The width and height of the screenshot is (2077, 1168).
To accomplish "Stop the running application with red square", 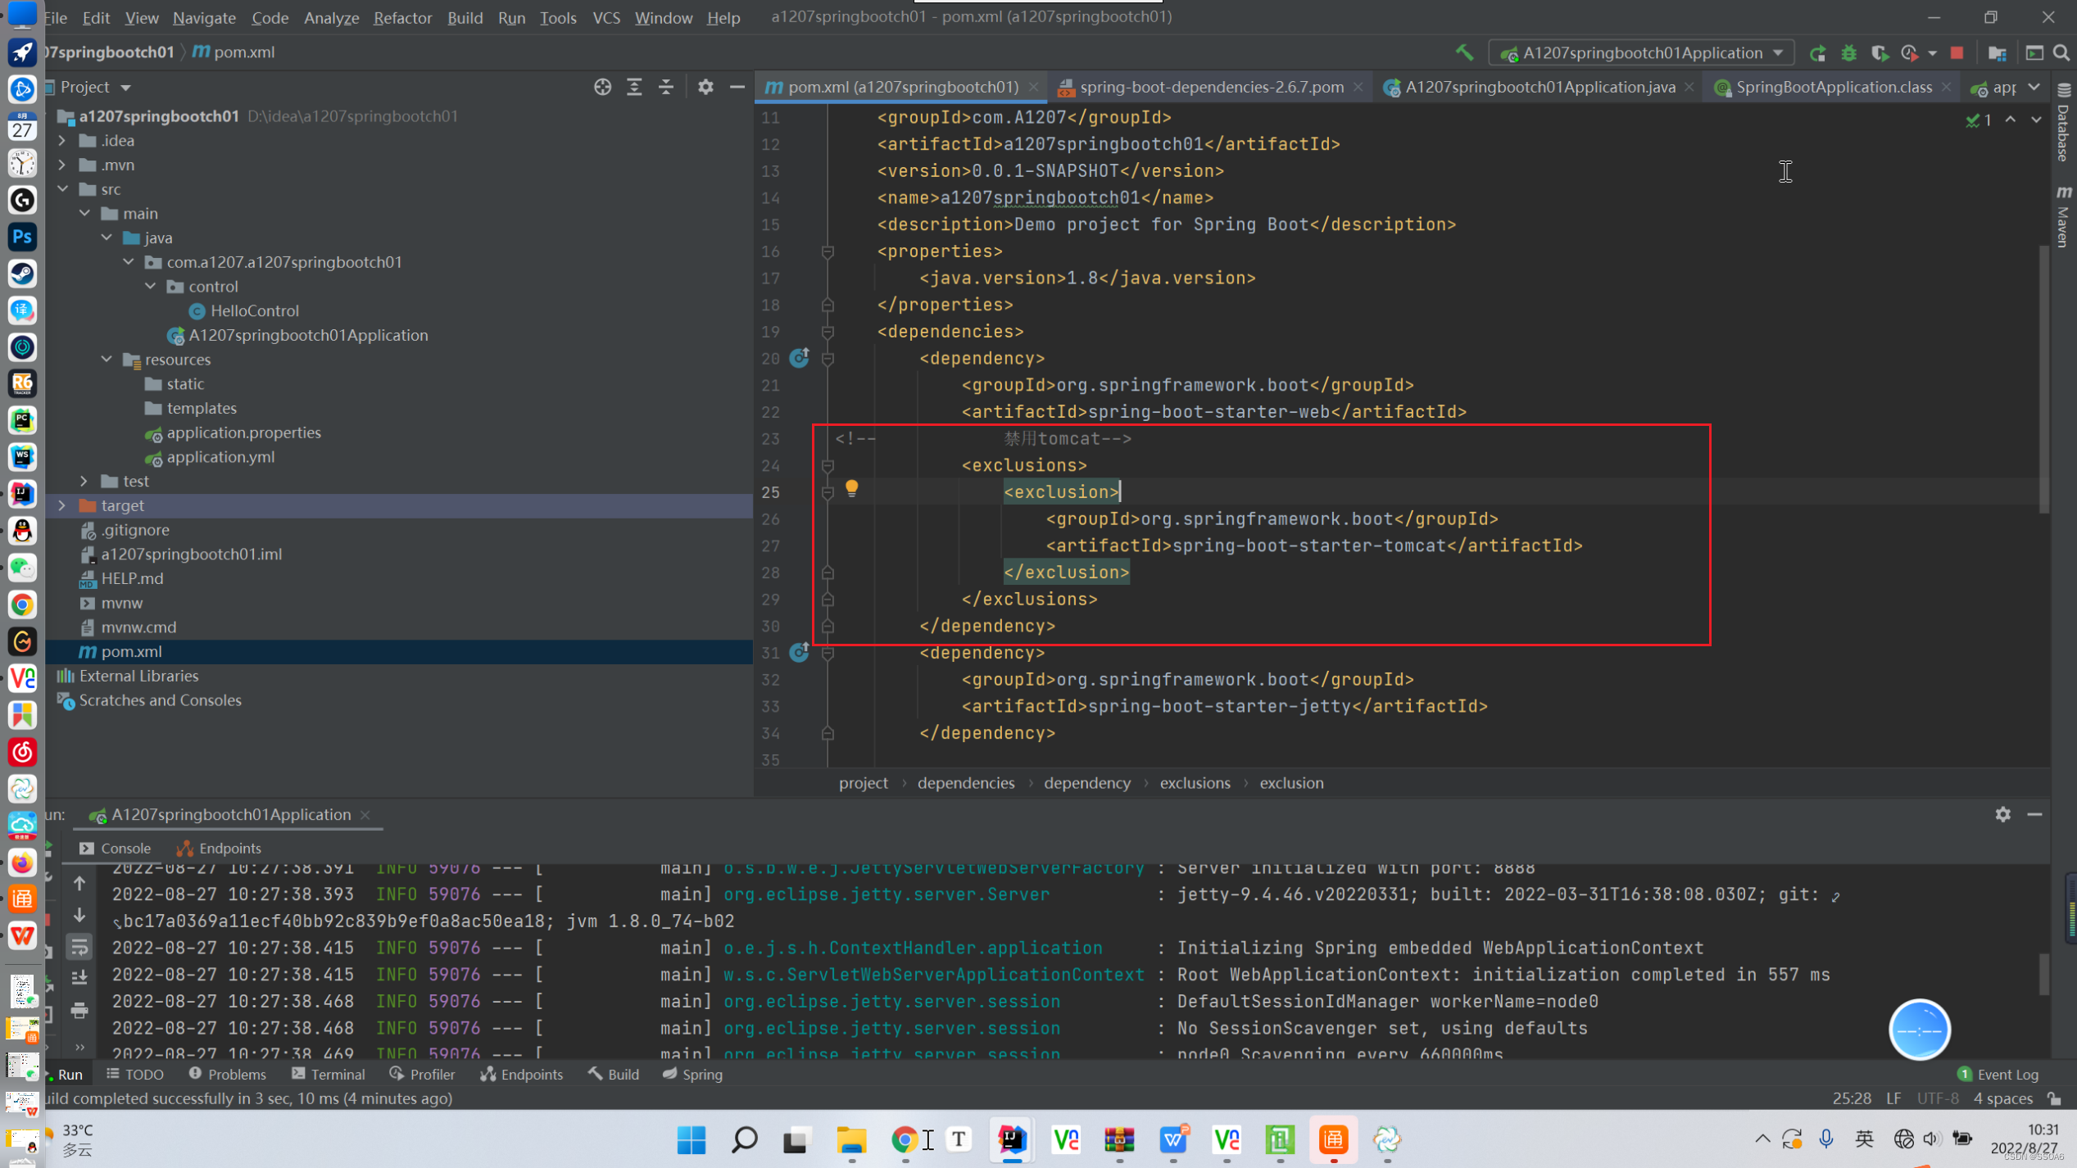I will [1957, 53].
